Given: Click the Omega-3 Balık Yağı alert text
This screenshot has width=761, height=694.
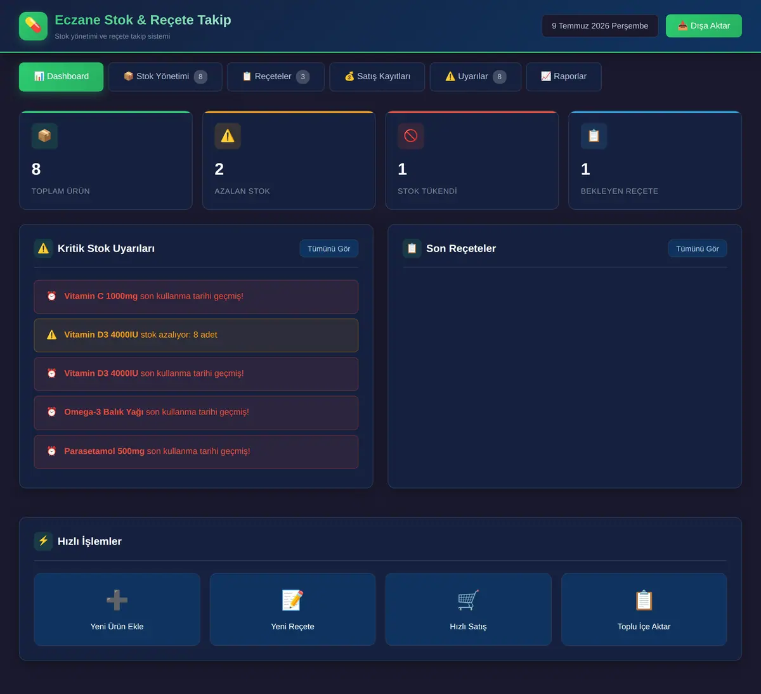Looking at the screenshot, I should click(157, 412).
